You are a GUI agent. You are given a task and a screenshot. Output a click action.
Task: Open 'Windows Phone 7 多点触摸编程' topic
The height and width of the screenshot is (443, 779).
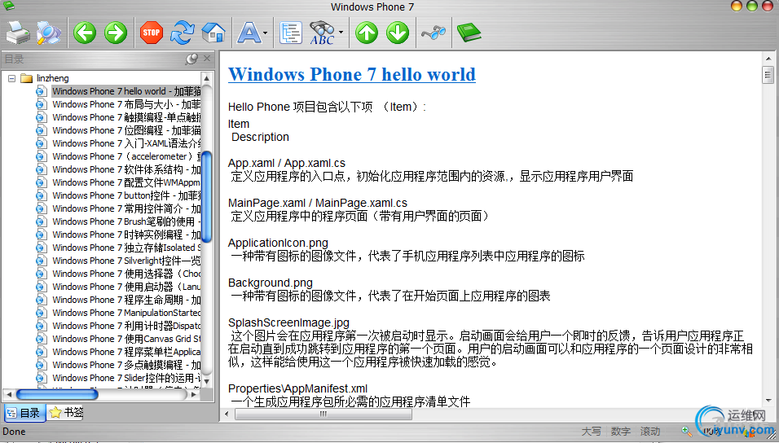click(126, 365)
